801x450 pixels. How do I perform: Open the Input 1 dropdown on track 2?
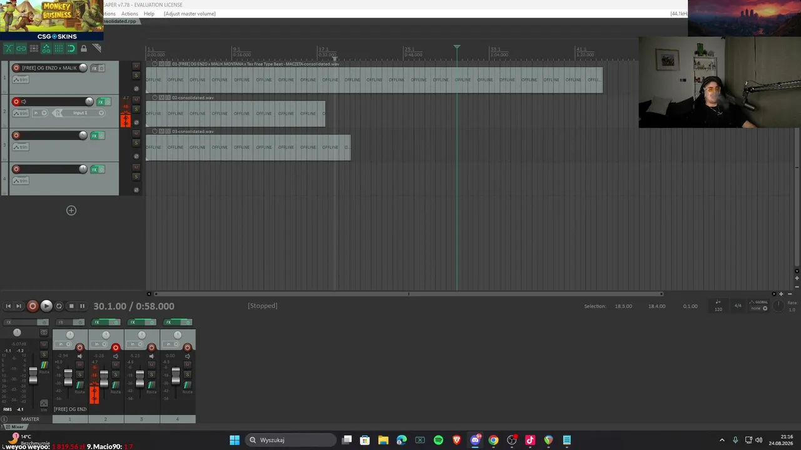click(81, 113)
